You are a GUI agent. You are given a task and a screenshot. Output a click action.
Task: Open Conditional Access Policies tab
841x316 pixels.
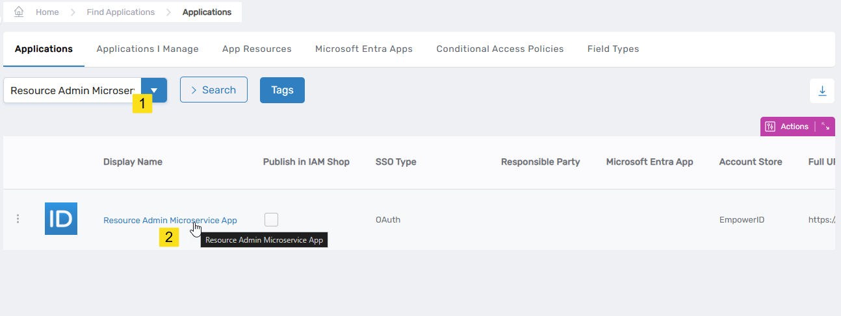(500, 49)
